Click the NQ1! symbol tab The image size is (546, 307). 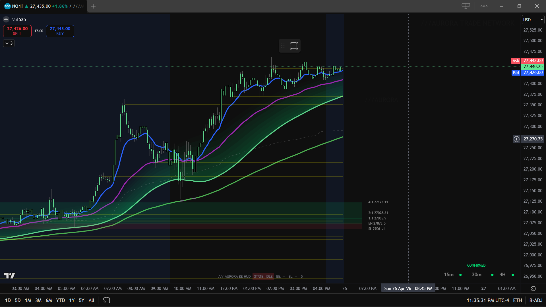[x=44, y=6]
